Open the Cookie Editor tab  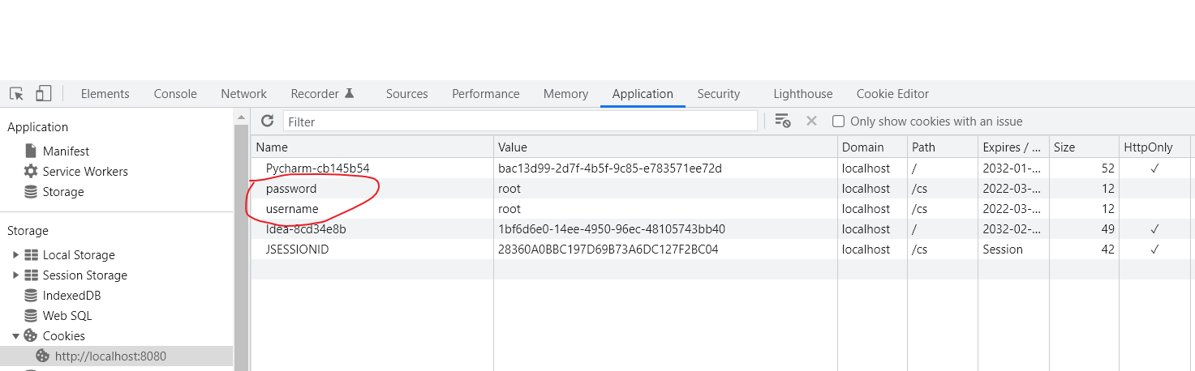892,94
